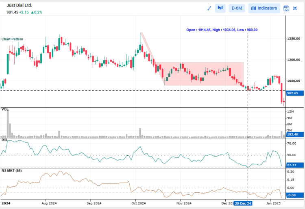Click the Chart Pattern label

(12, 39)
